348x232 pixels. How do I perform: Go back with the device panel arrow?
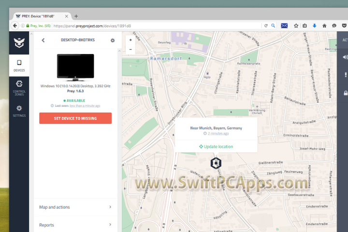43,41
